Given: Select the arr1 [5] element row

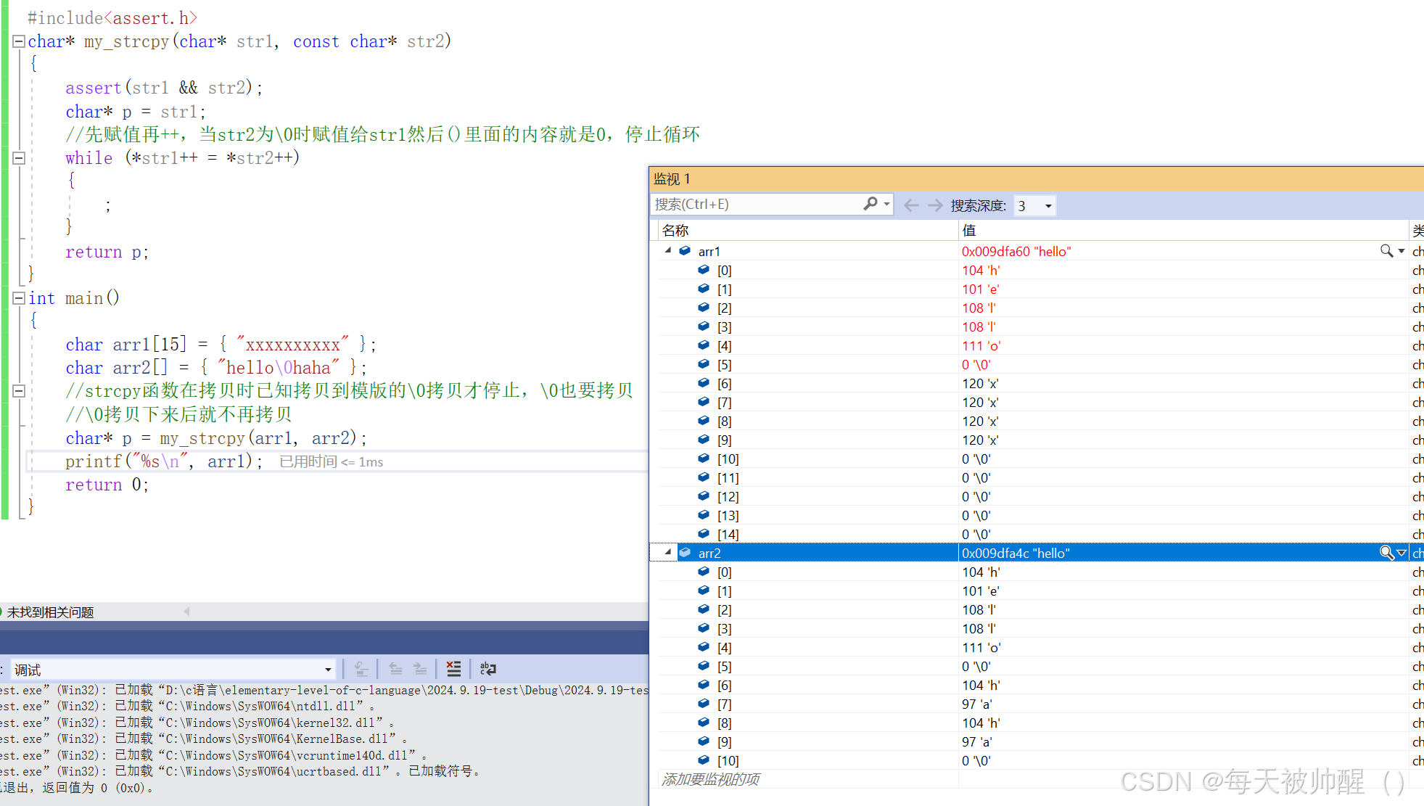Looking at the screenshot, I should pyautogui.click(x=725, y=364).
